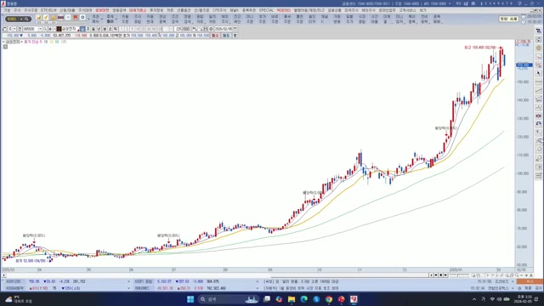Expand the dropdown arrow beside the 225/600 count field

pyautogui.click(x=172, y=29)
